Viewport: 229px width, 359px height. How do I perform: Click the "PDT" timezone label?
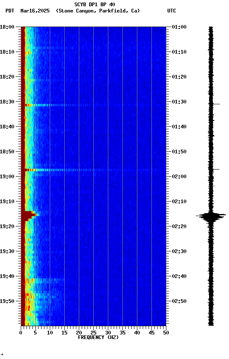point(10,11)
